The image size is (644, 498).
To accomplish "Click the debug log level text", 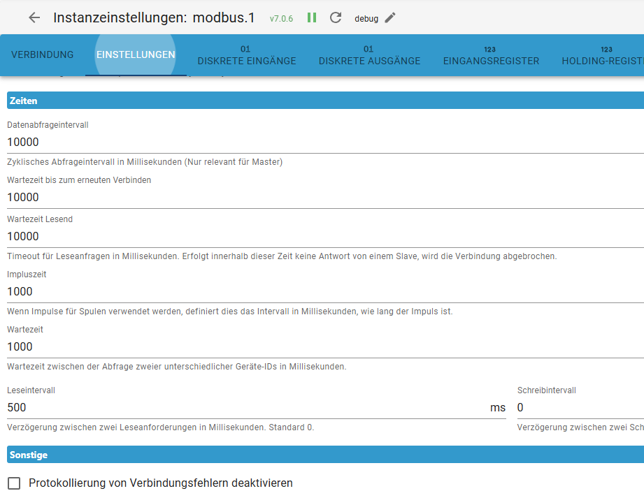I will 366,19.
